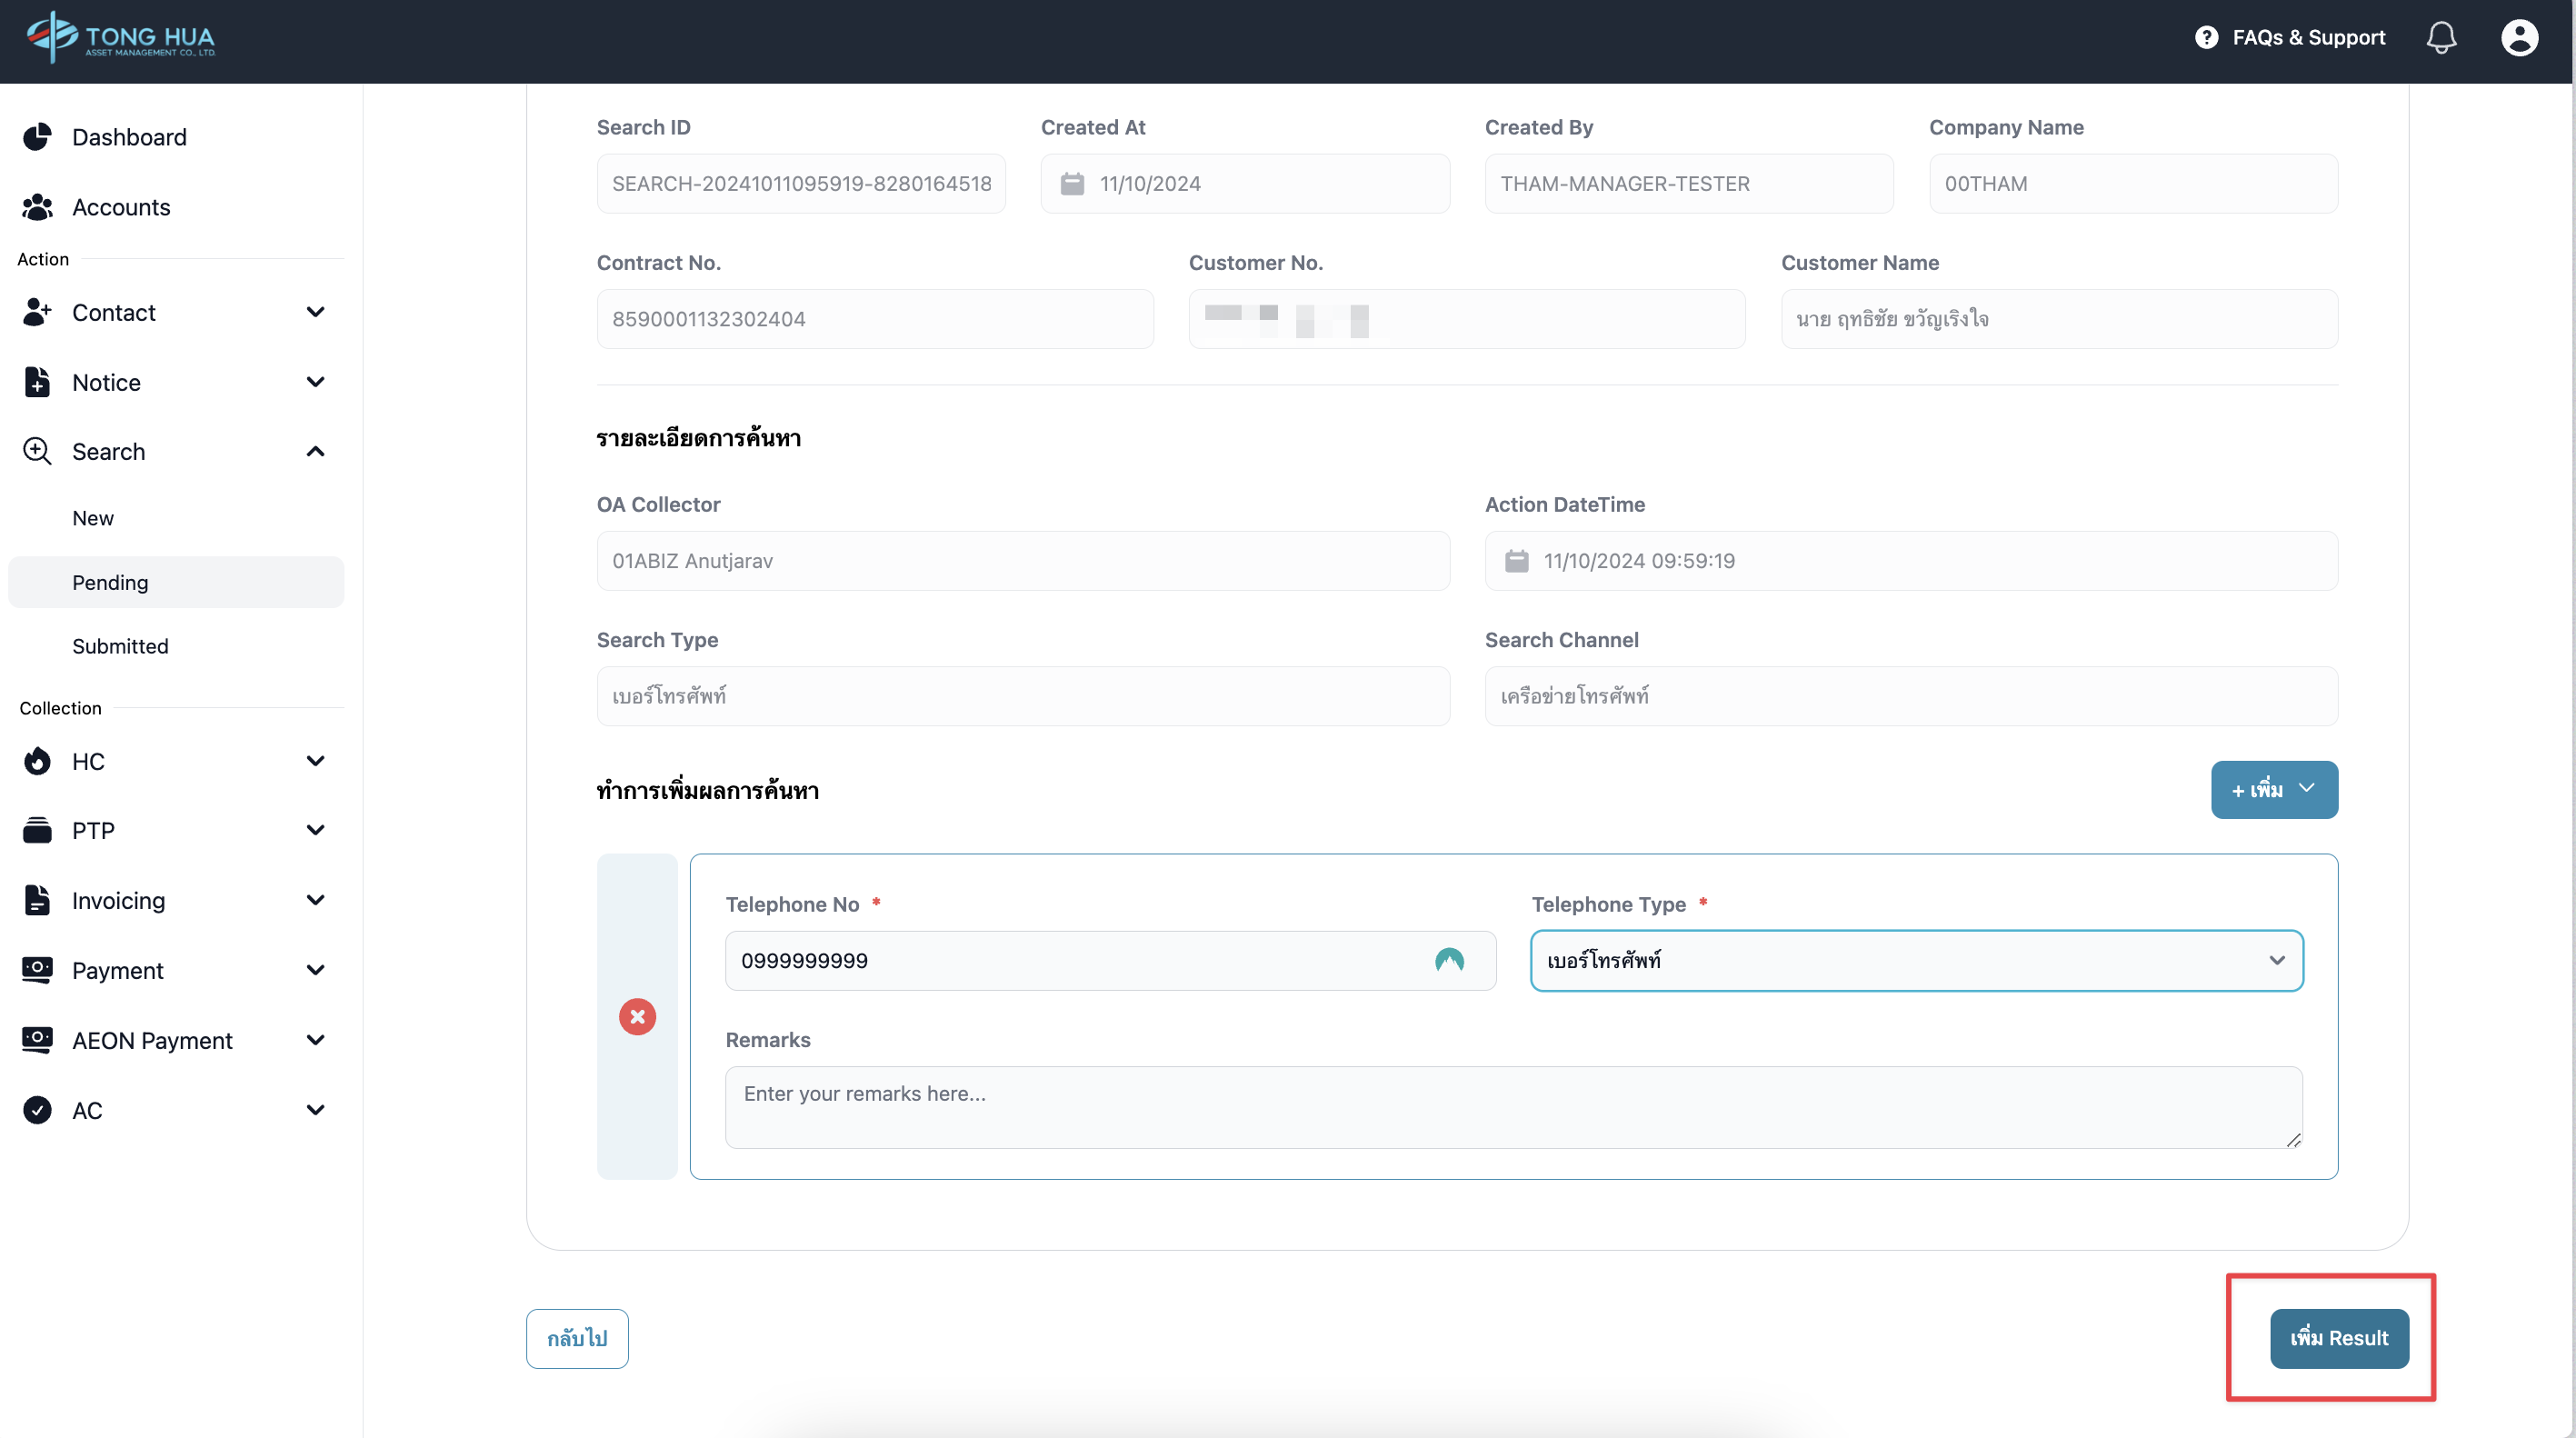Viewport: 2576px width, 1438px height.
Task: Expand the HC collection menu
Action: [x=175, y=761]
